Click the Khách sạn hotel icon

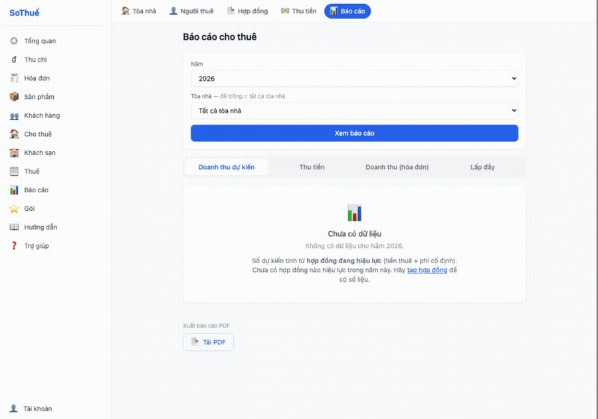[x=14, y=152]
